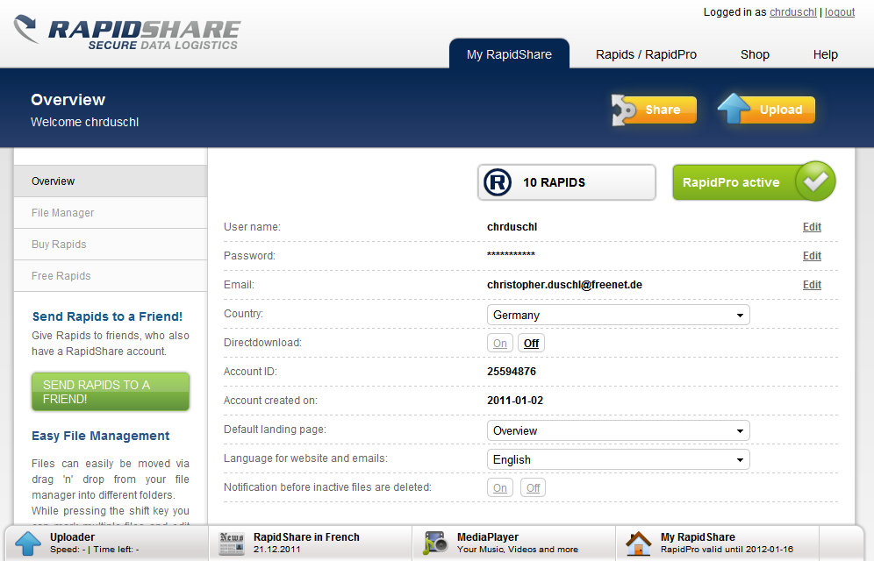Click the News newspaper icon
The width and height of the screenshot is (874, 561).
232,543
